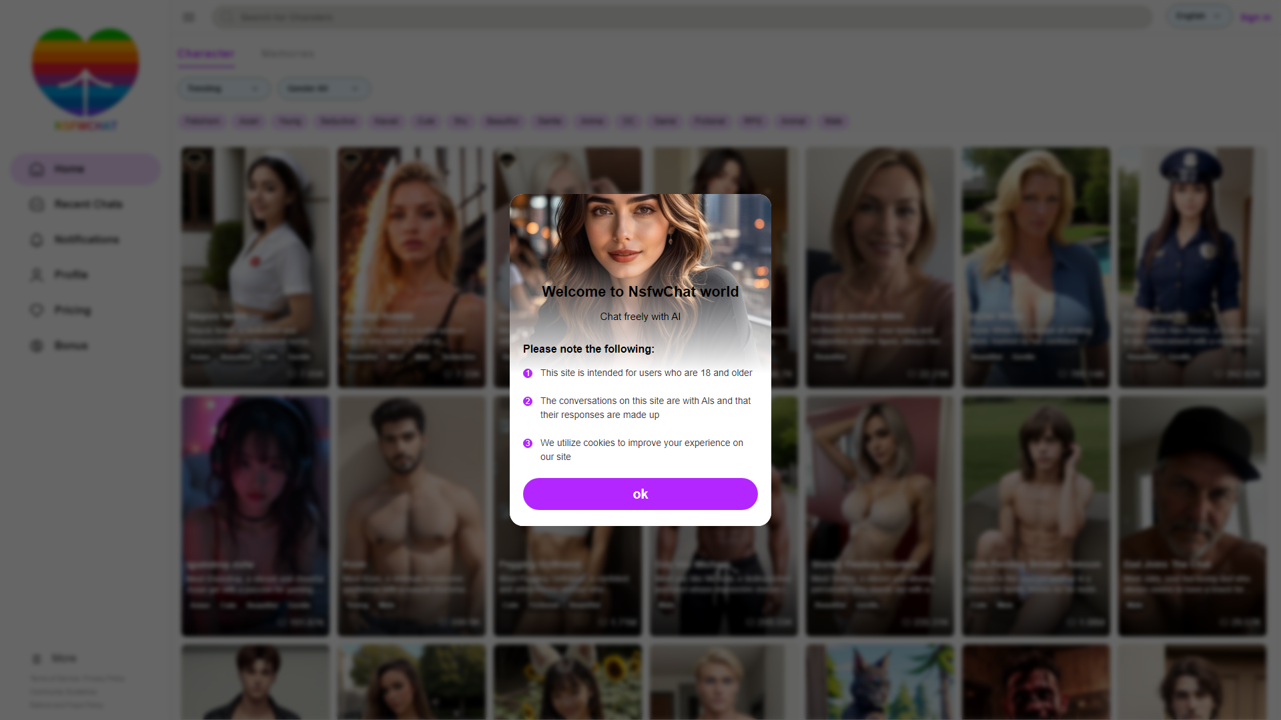Image resolution: width=1281 pixels, height=720 pixels.
Task: Expand the Trending dropdown selector
Action: tap(223, 89)
